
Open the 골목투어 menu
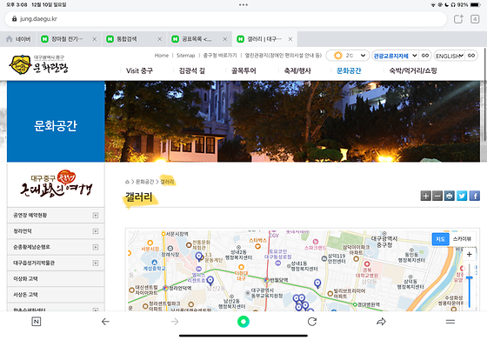click(243, 70)
